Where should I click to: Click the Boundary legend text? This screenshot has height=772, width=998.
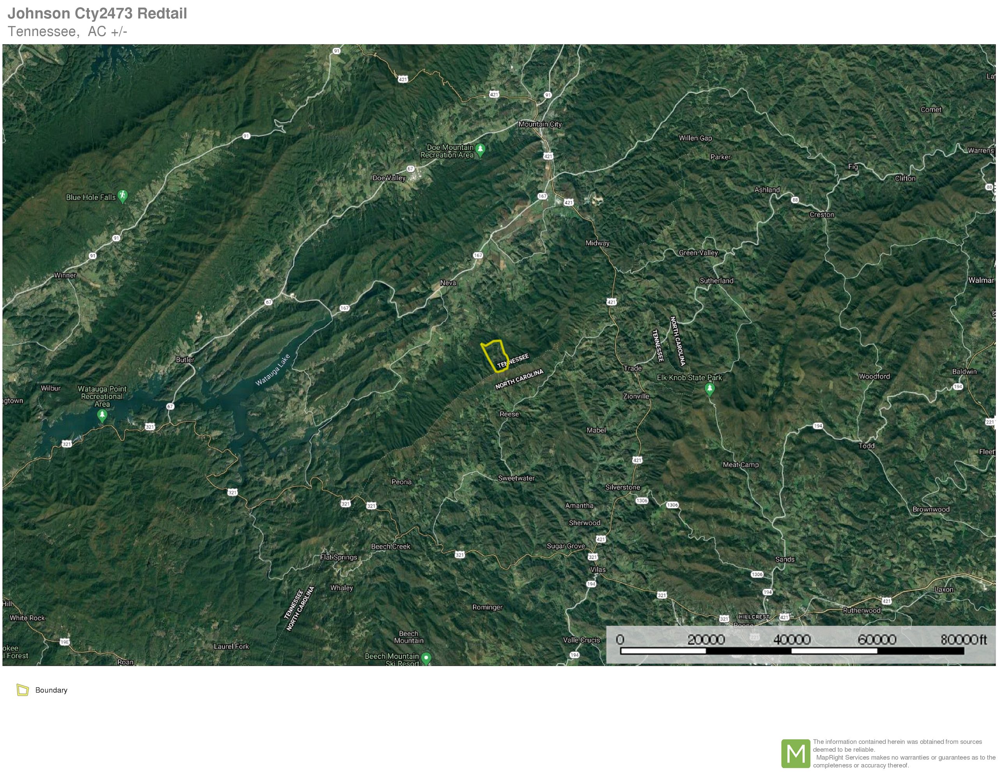(51, 690)
